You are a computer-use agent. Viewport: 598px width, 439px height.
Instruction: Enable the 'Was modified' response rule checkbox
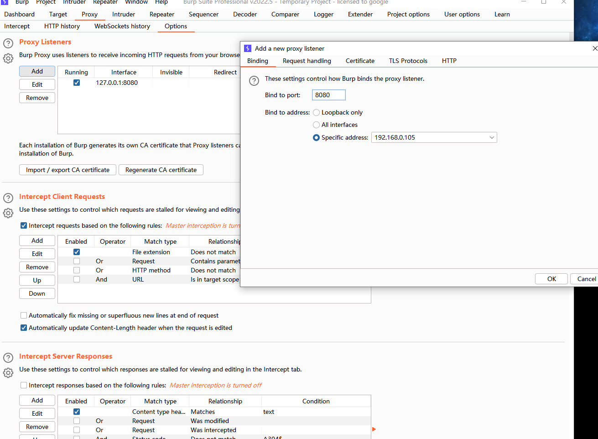77,421
